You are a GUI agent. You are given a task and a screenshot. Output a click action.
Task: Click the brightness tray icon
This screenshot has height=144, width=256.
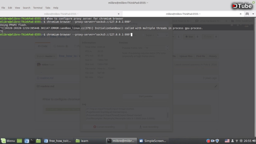(x=241, y=141)
